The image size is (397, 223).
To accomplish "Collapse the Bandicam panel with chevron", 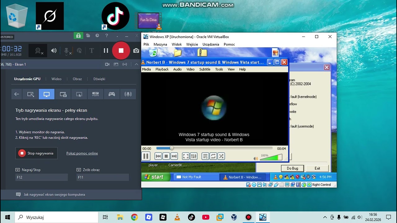I will tap(136, 64).
